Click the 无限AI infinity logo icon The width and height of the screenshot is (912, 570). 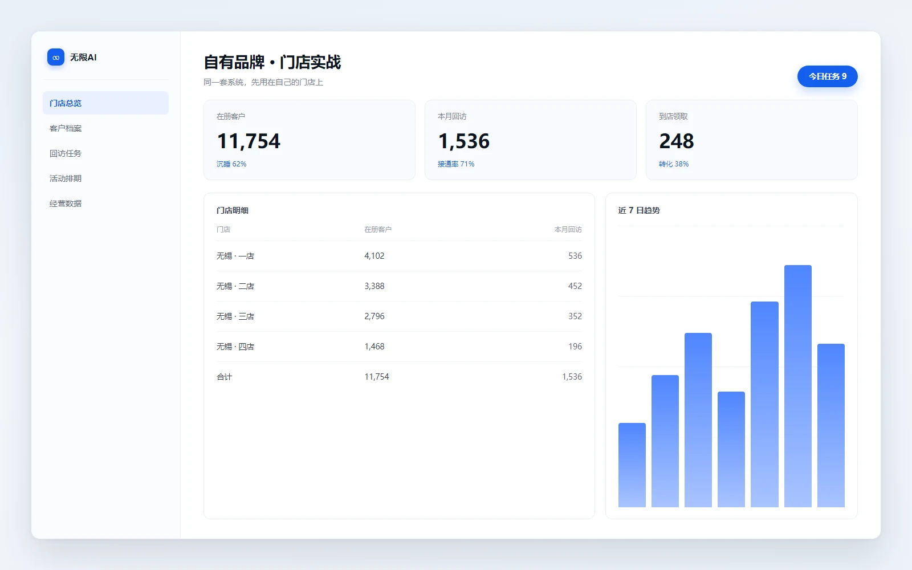pyautogui.click(x=56, y=57)
